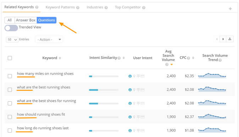
Task: Click the plus icon to add tab
Action: coord(230,9)
